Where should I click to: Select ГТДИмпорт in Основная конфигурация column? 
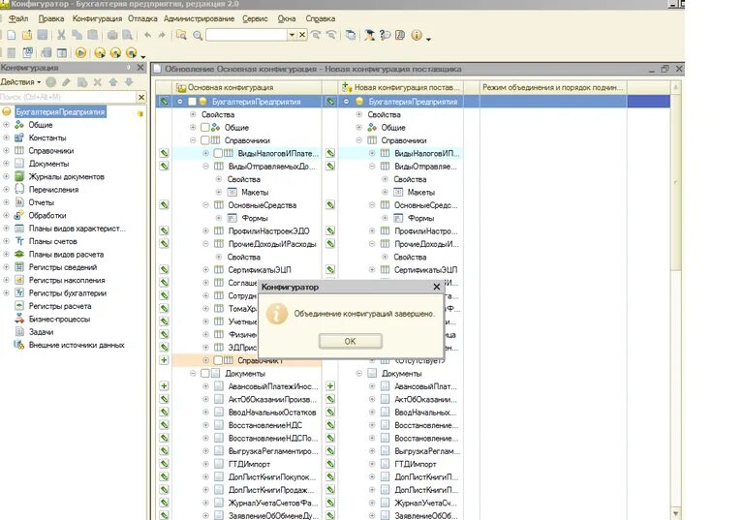pyautogui.click(x=249, y=464)
